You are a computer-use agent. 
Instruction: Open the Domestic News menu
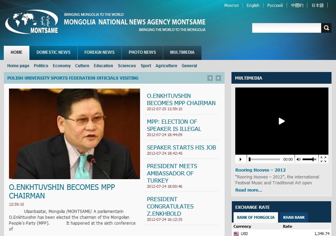tap(53, 52)
